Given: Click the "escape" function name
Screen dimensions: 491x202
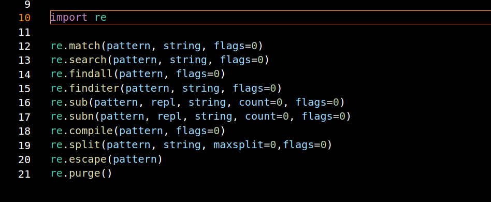Looking at the screenshot, I should [88, 159].
